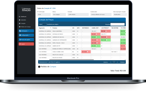Check JLM PRODUT R$ 15.98 box for Detergente
Screen dimensions: 146x92
(107, 40)
